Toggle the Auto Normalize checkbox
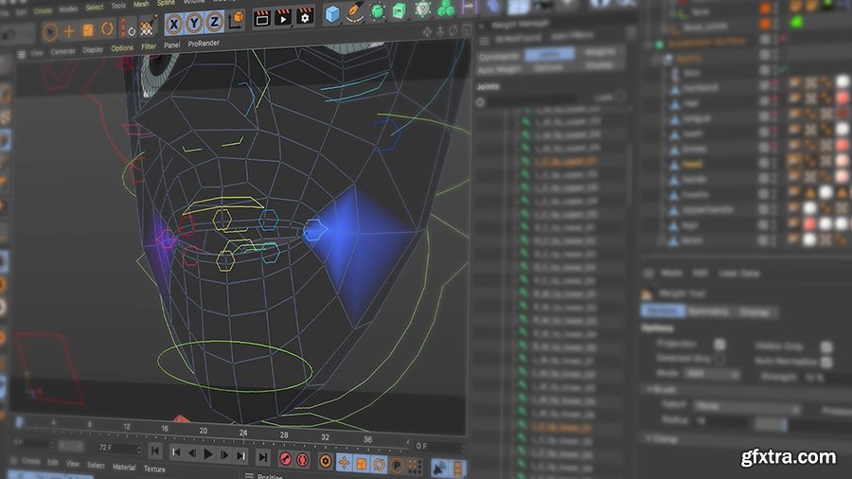Viewport: 852px width, 479px height. click(x=826, y=362)
